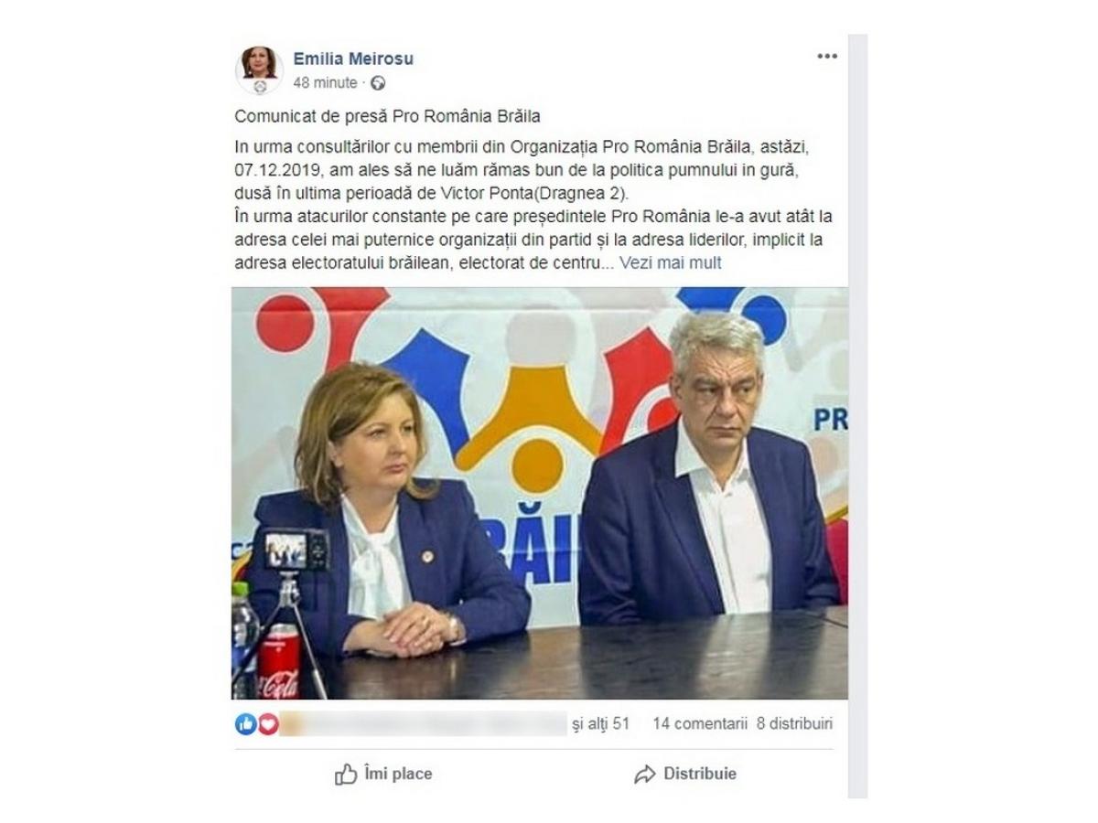Open the three-dot post options menu

pos(827,57)
